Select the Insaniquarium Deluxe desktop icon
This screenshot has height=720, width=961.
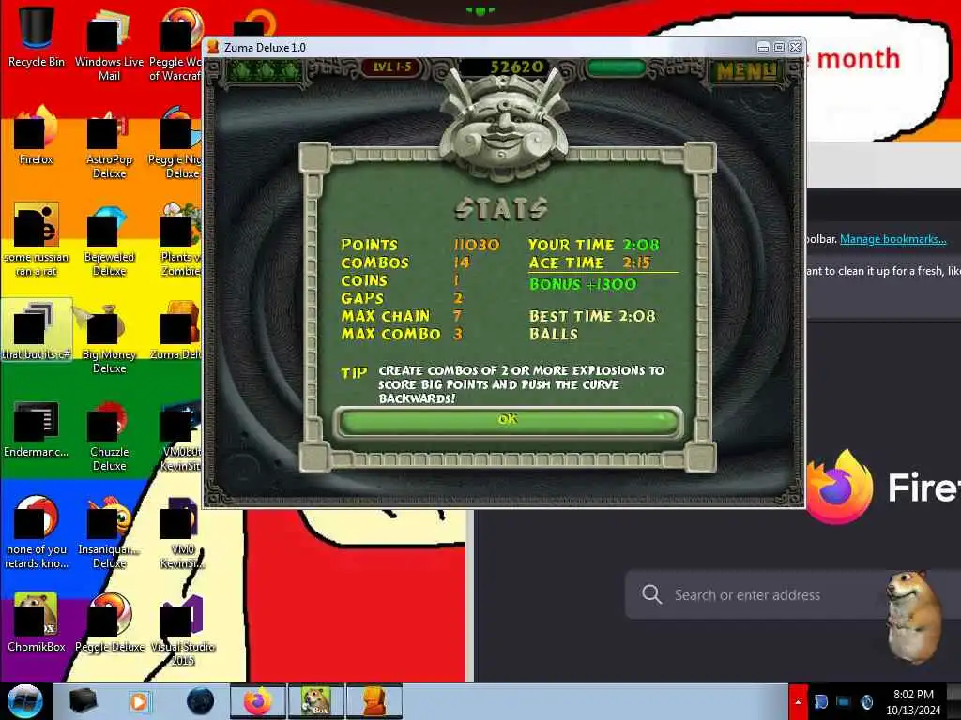tap(109, 532)
